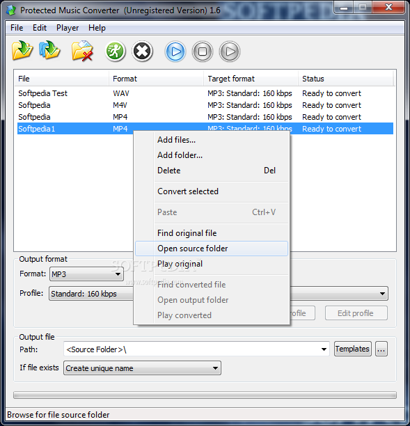
Task: Expand the Format MP3 dropdown
Action: click(86, 274)
